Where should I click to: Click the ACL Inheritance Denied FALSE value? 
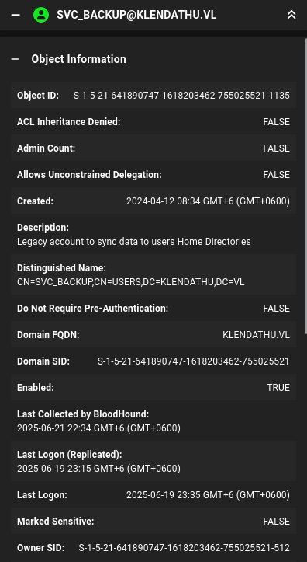click(x=276, y=122)
